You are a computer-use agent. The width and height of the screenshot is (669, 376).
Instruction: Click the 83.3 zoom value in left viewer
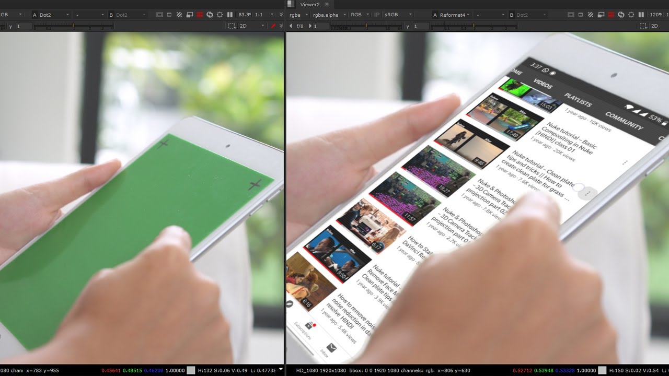(244, 15)
